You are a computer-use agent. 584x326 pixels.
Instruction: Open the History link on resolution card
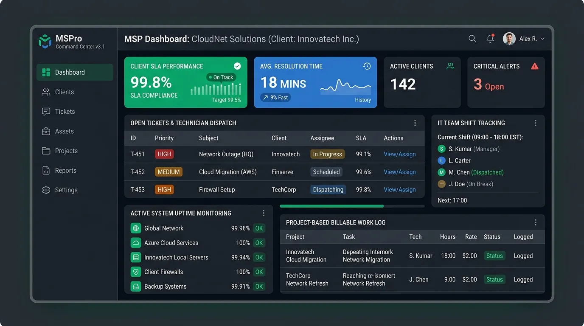[x=363, y=100]
